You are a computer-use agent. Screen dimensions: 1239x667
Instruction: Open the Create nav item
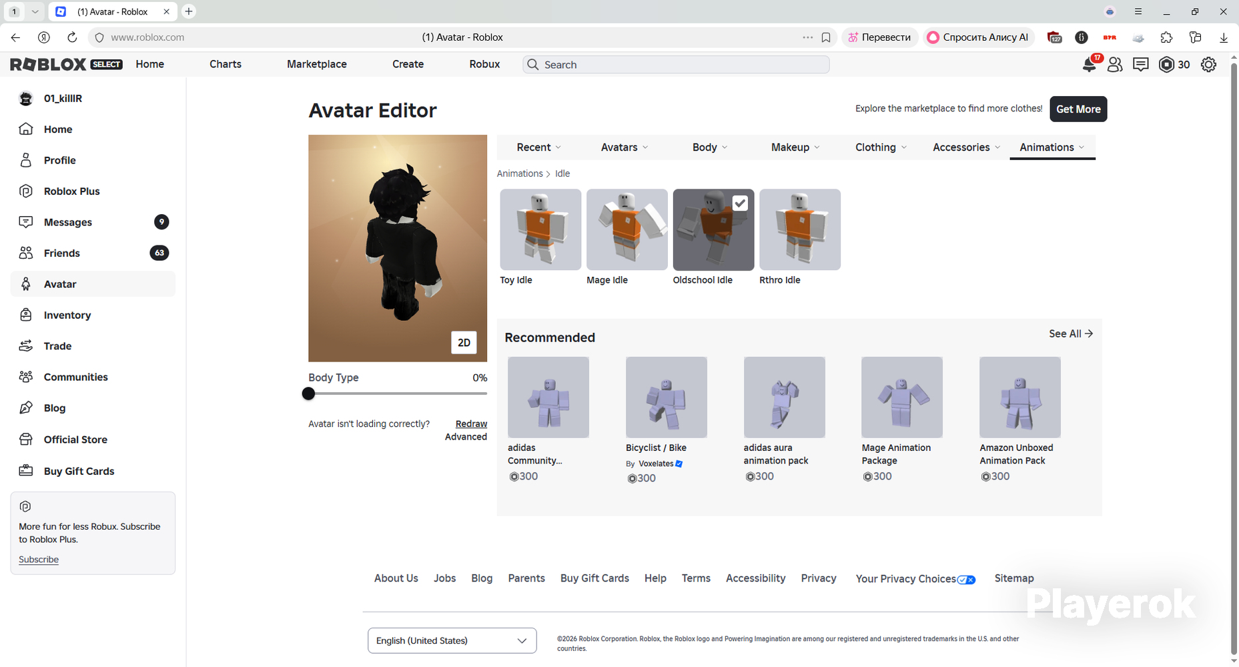point(408,64)
